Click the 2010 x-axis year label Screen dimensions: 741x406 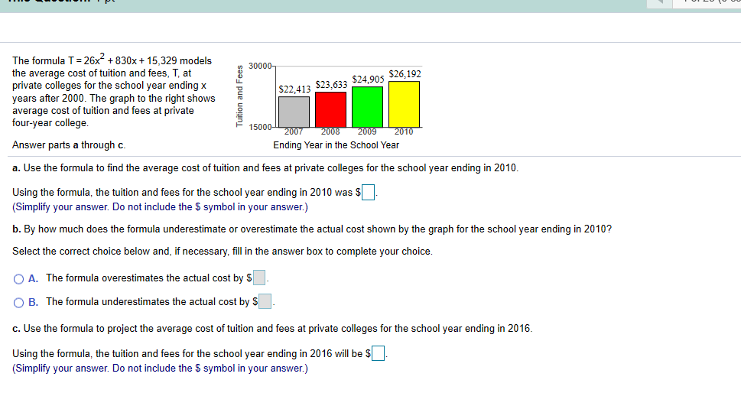point(404,132)
